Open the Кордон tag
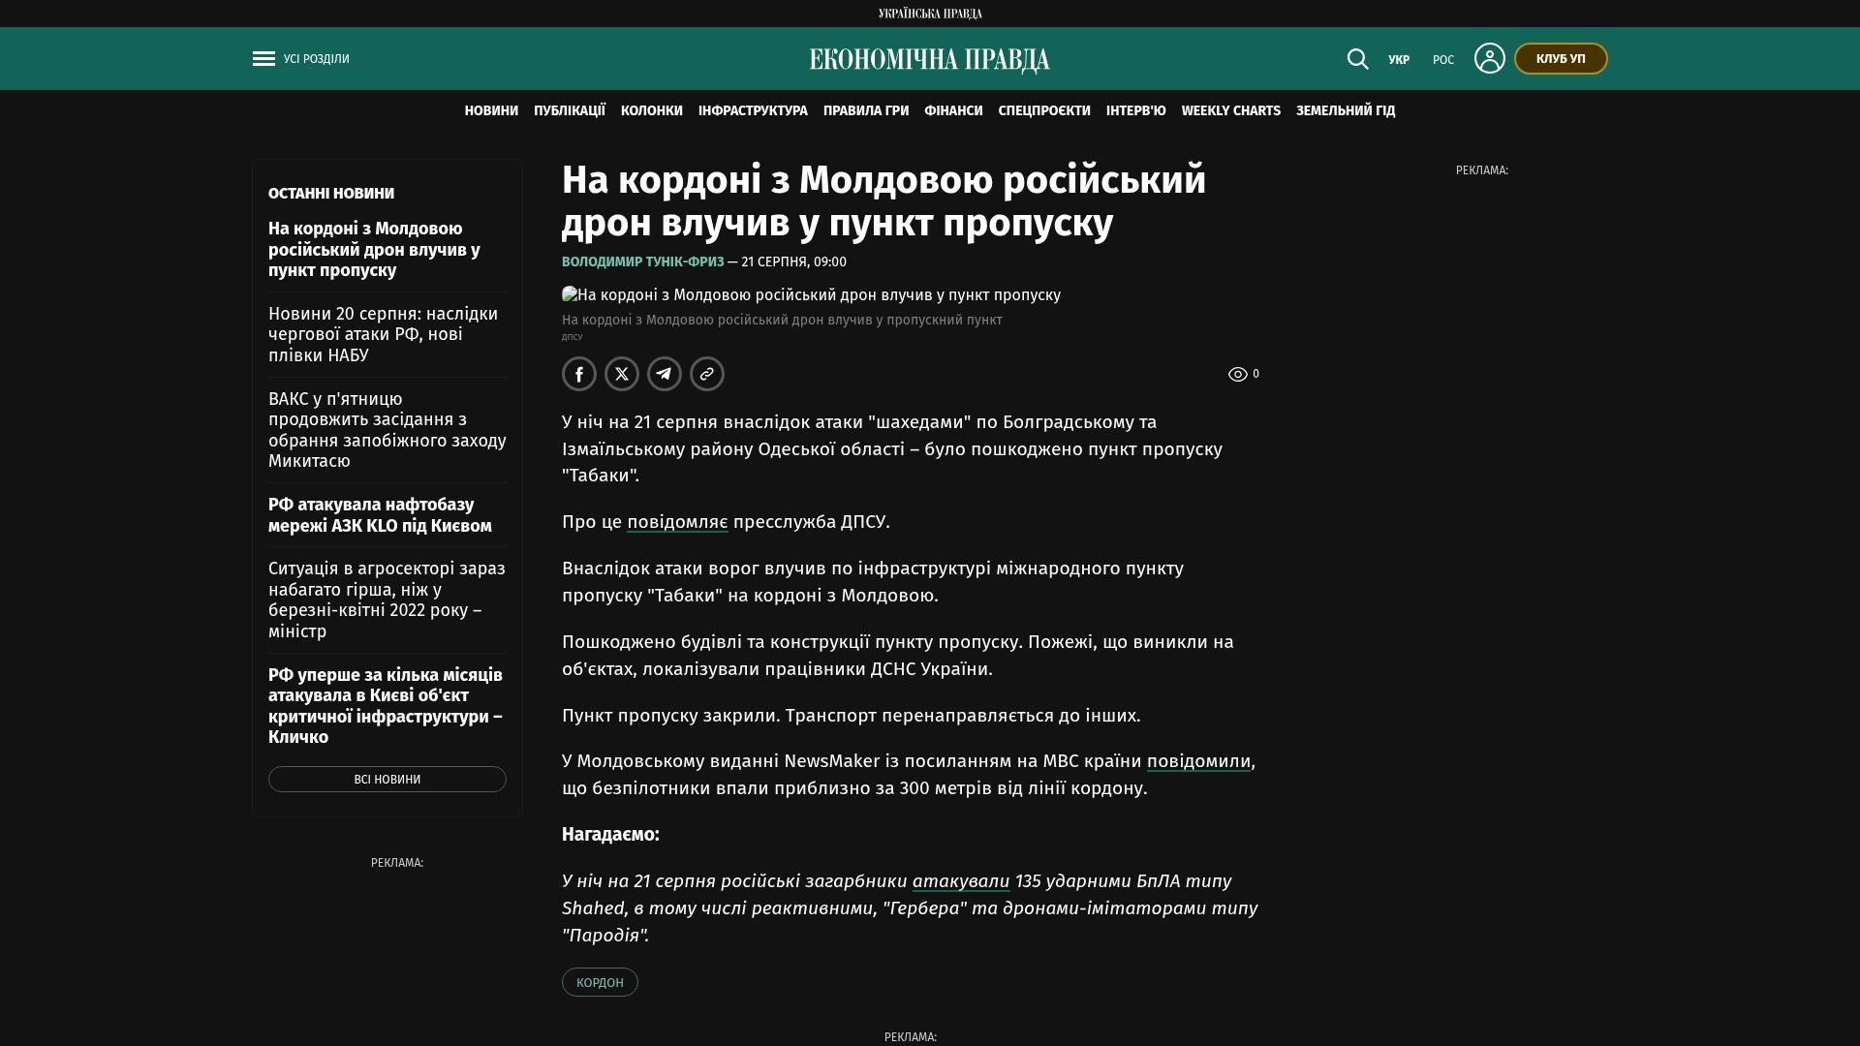Viewport: 1860px width, 1046px height. [600, 982]
